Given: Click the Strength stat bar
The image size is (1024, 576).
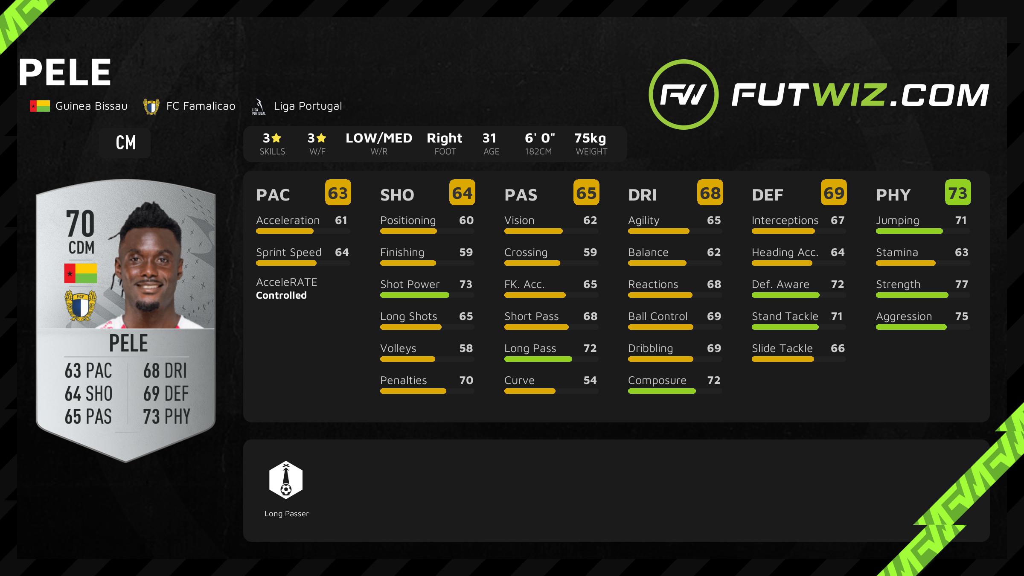Looking at the screenshot, I should click(x=923, y=295).
